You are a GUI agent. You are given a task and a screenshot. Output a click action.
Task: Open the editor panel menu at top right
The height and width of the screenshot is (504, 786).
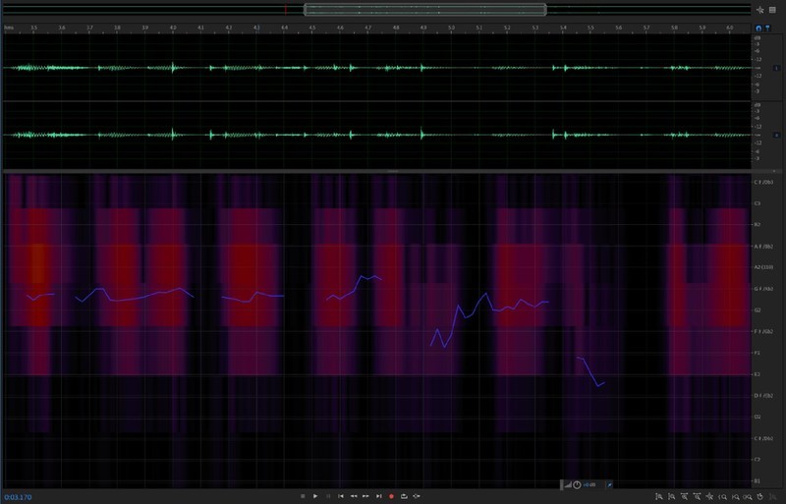pos(771,9)
